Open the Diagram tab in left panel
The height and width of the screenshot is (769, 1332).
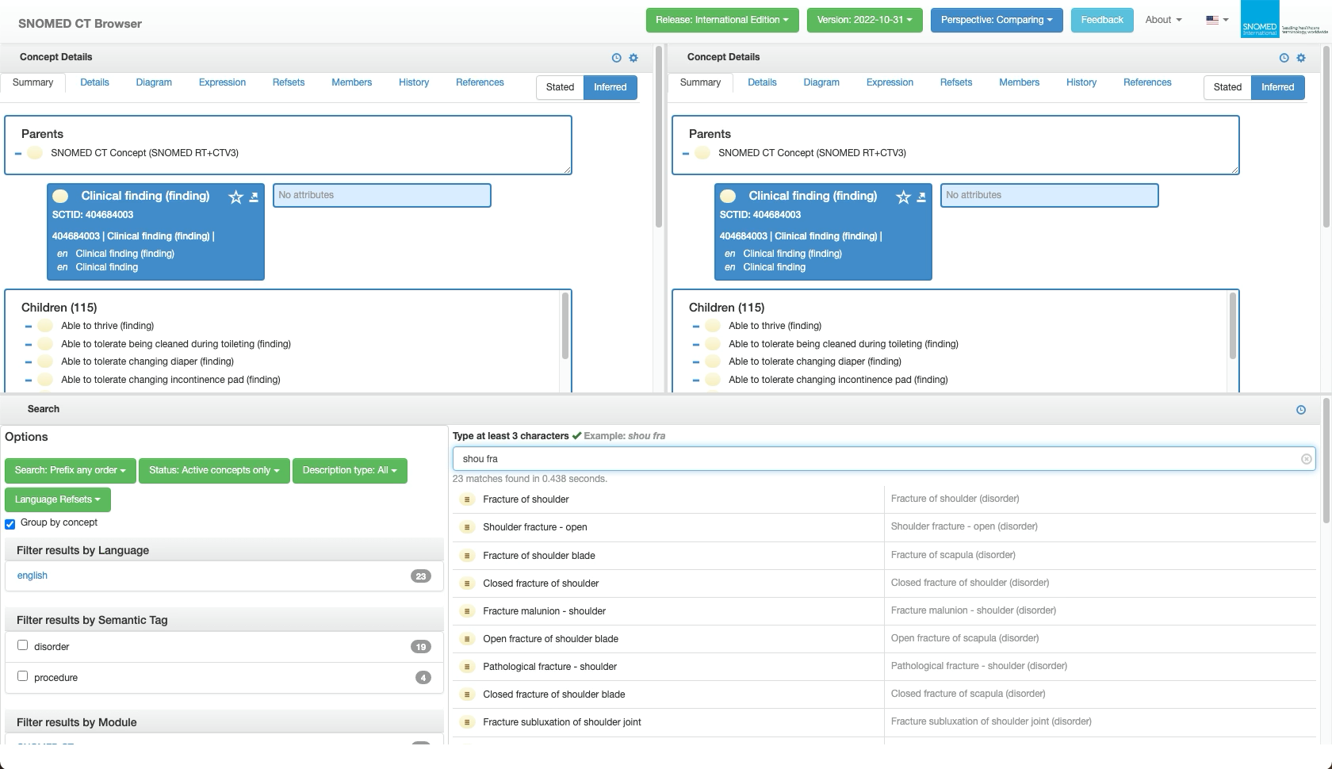[154, 82]
